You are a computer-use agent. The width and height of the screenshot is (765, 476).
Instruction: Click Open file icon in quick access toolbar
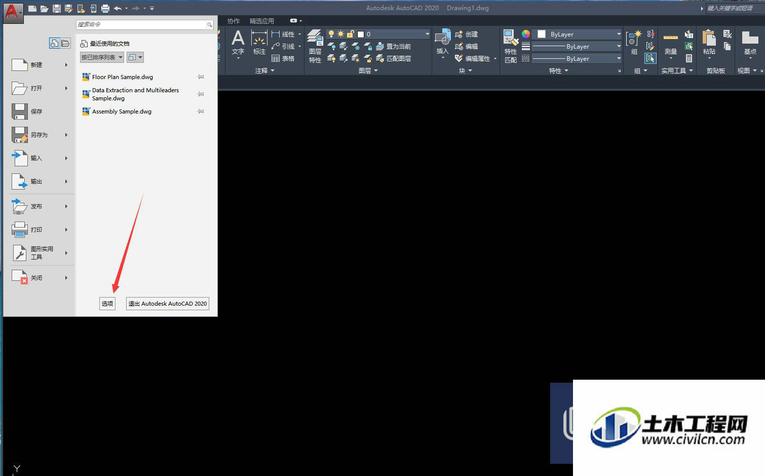(x=45, y=8)
